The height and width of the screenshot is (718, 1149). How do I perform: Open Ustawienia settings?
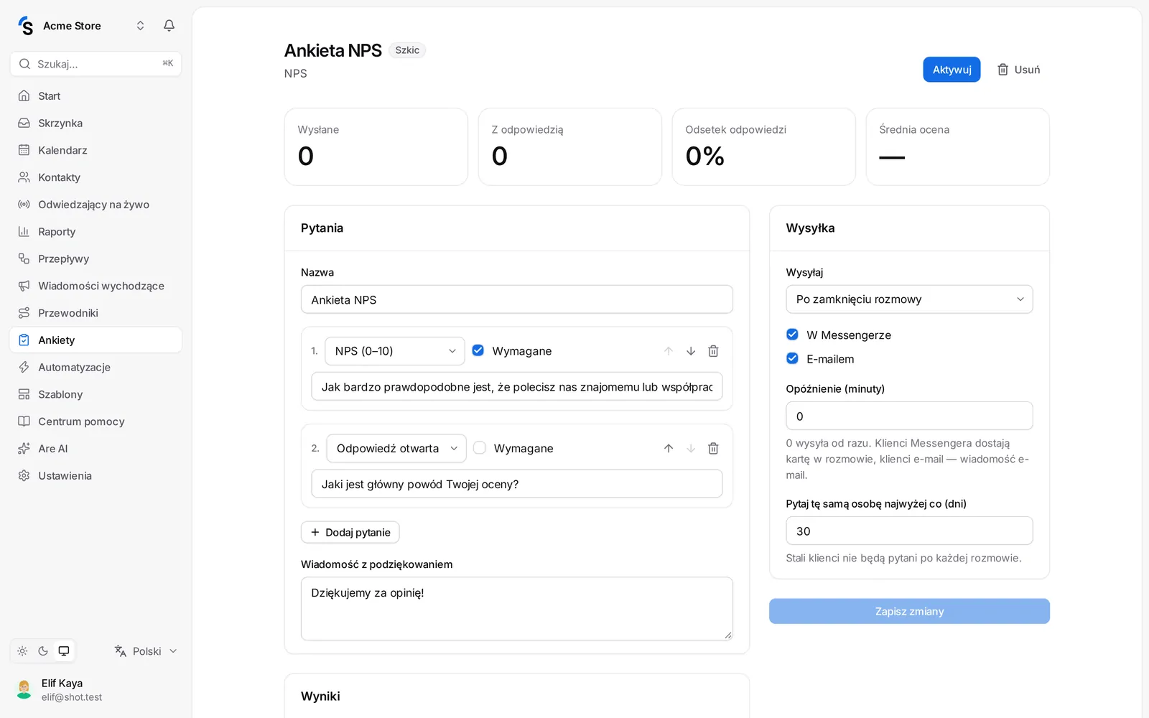pyautogui.click(x=96, y=475)
